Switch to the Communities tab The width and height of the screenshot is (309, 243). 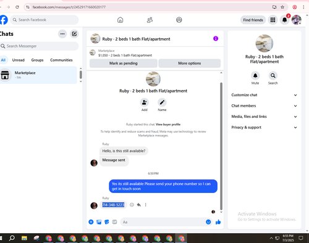coord(61,60)
